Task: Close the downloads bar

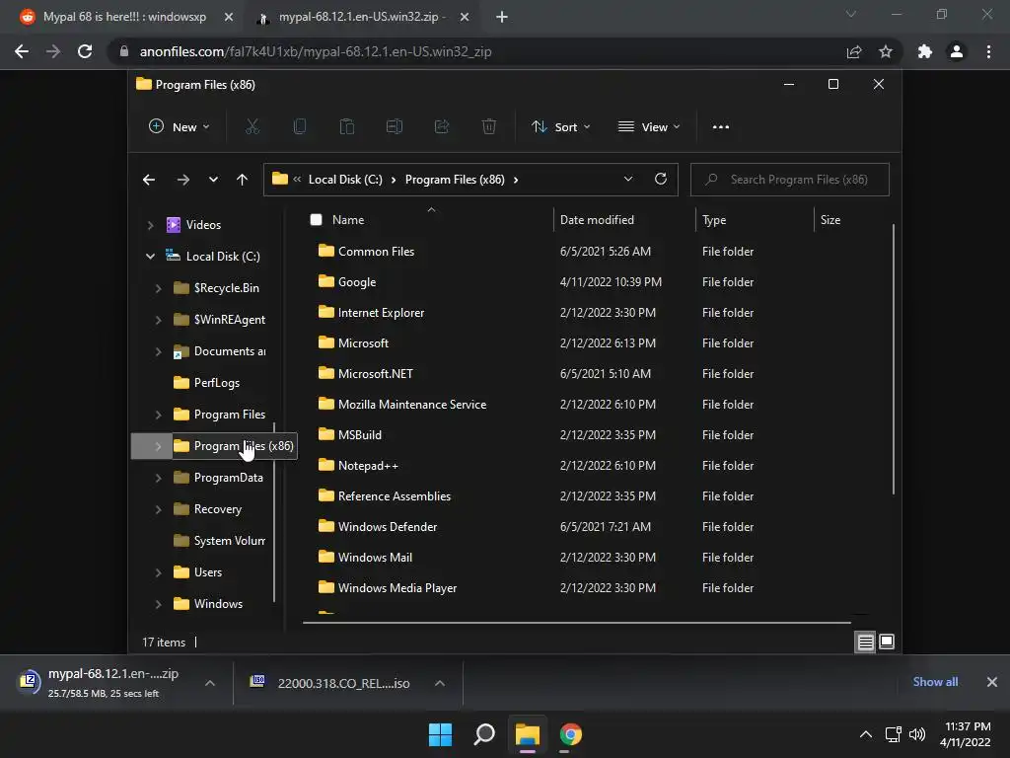Action: (992, 682)
